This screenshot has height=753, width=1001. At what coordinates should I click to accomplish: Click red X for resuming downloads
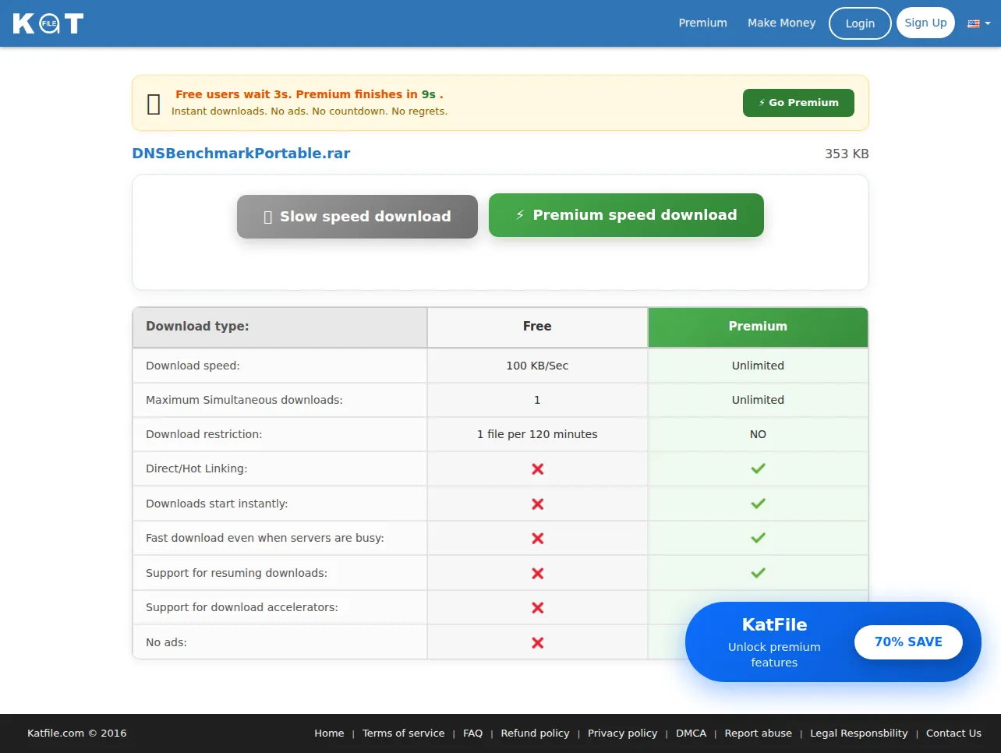pos(537,574)
